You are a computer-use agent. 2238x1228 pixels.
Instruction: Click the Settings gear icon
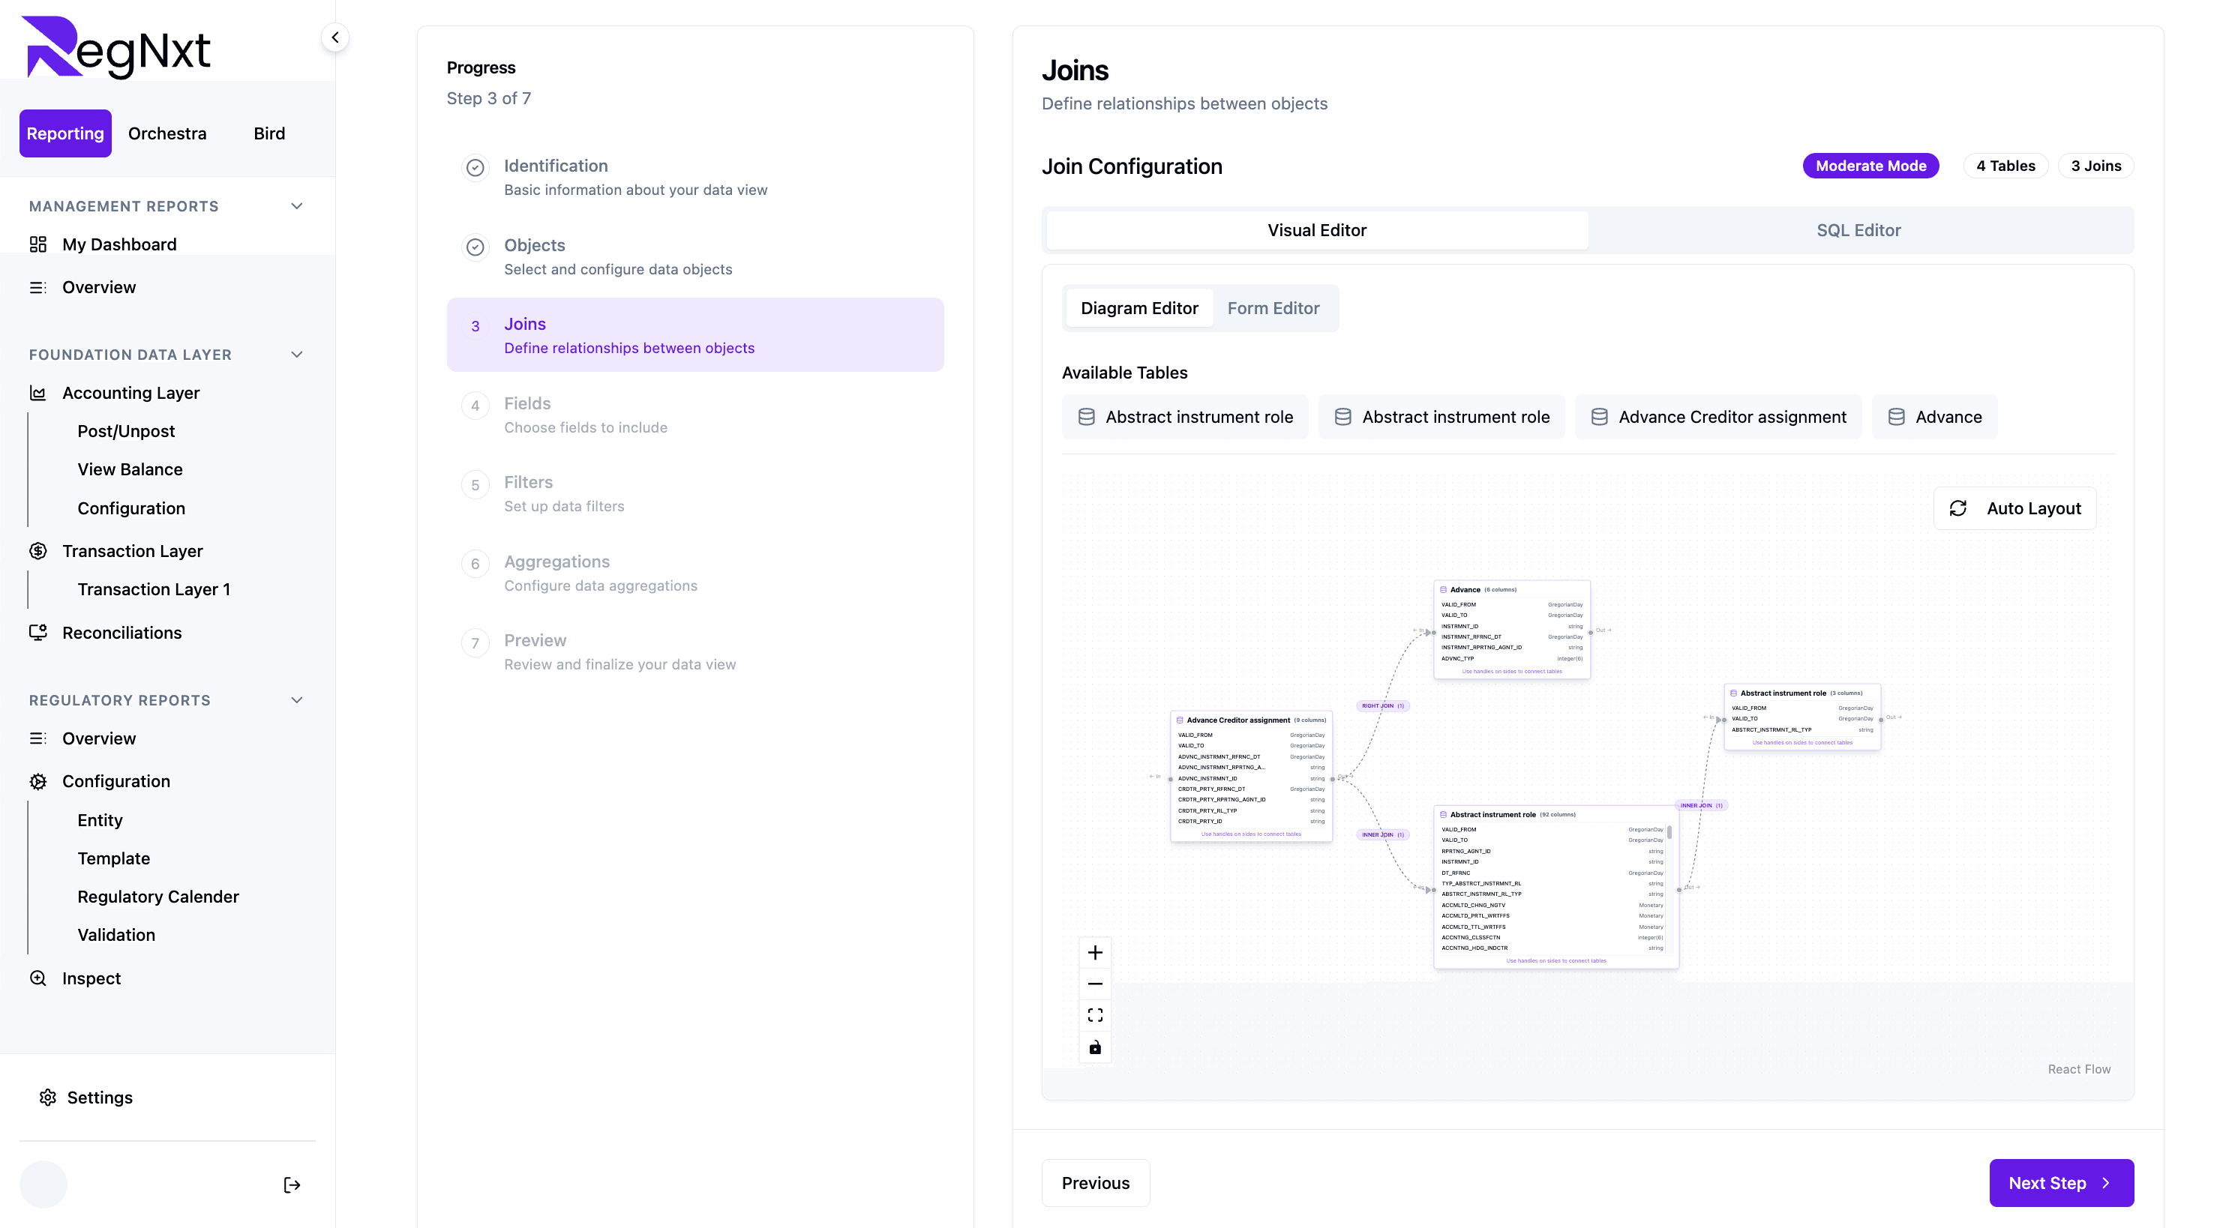click(x=48, y=1097)
